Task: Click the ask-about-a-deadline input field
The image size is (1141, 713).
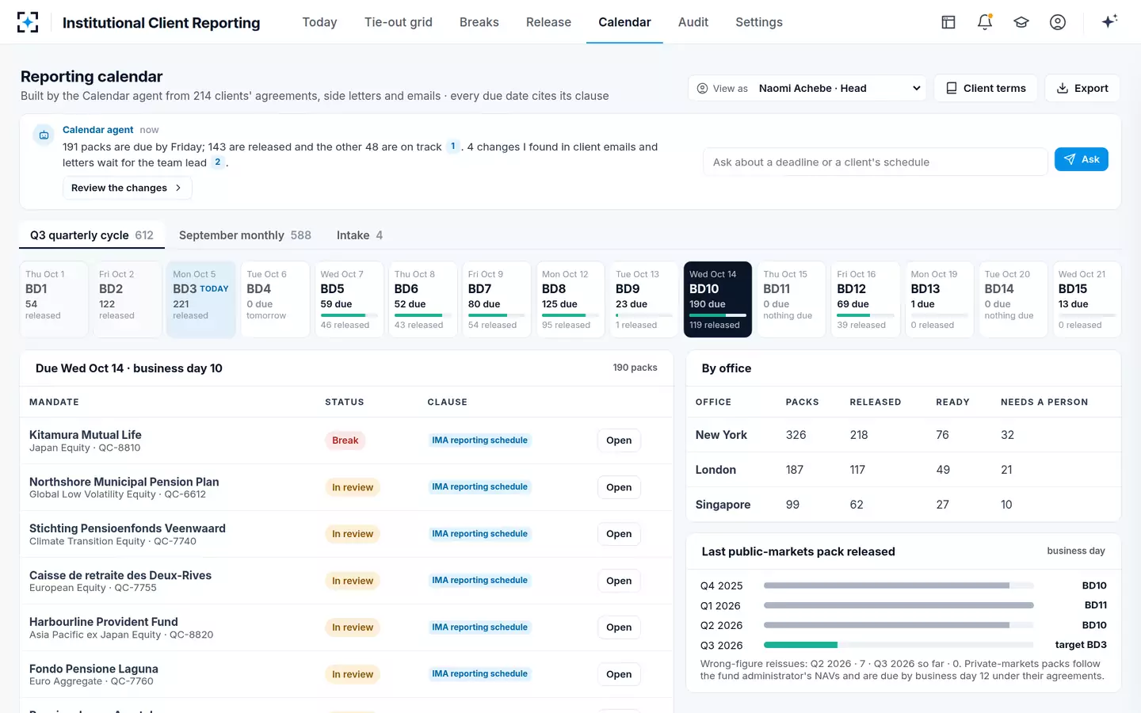Action: 875,162
